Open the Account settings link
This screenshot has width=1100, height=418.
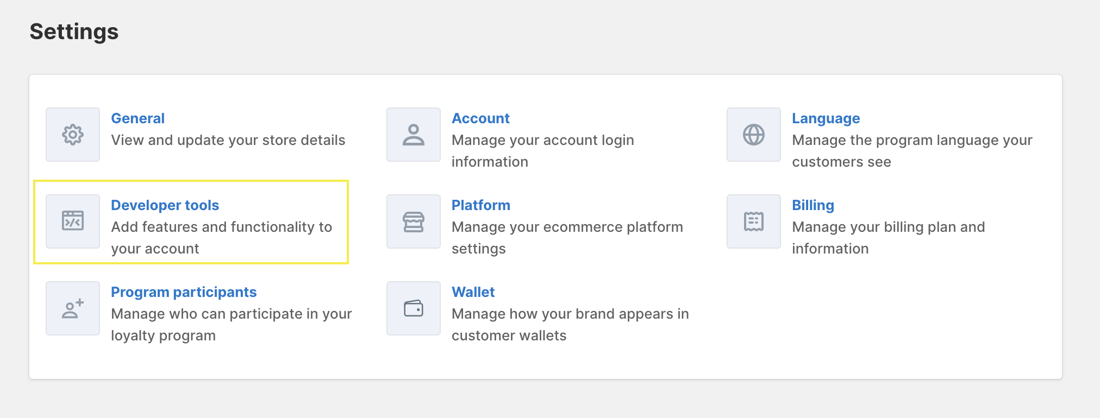[x=480, y=118]
